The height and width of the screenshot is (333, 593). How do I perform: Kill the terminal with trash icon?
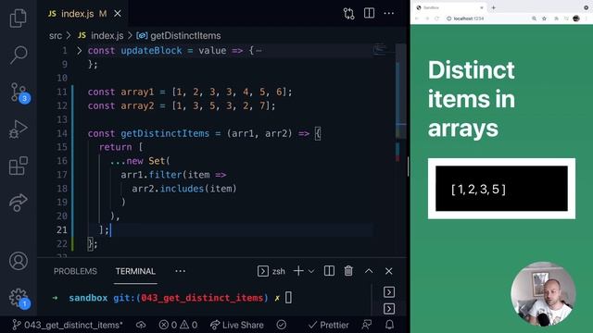pyautogui.click(x=348, y=271)
